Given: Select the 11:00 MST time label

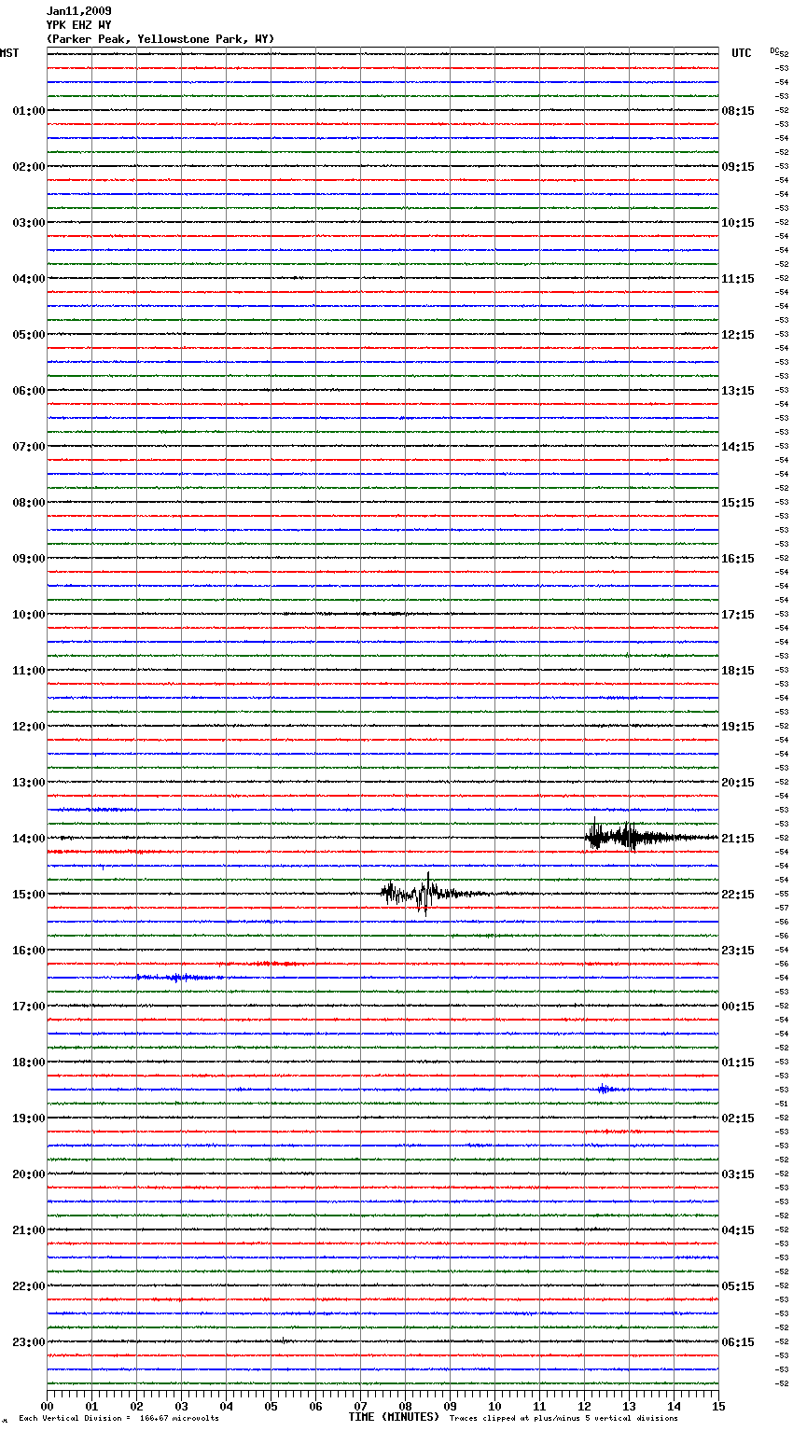Looking at the screenshot, I should click(x=29, y=671).
